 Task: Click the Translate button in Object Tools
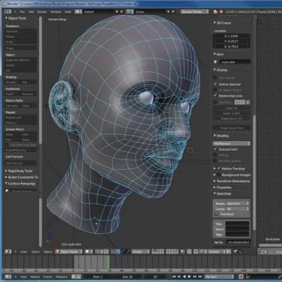(21, 31)
